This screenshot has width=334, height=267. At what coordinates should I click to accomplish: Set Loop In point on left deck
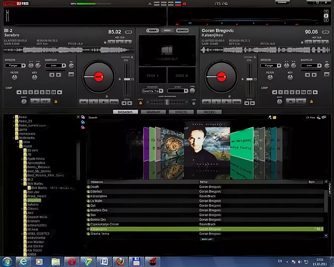35,101
